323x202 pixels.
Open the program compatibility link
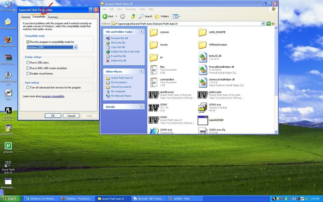click(53, 96)
